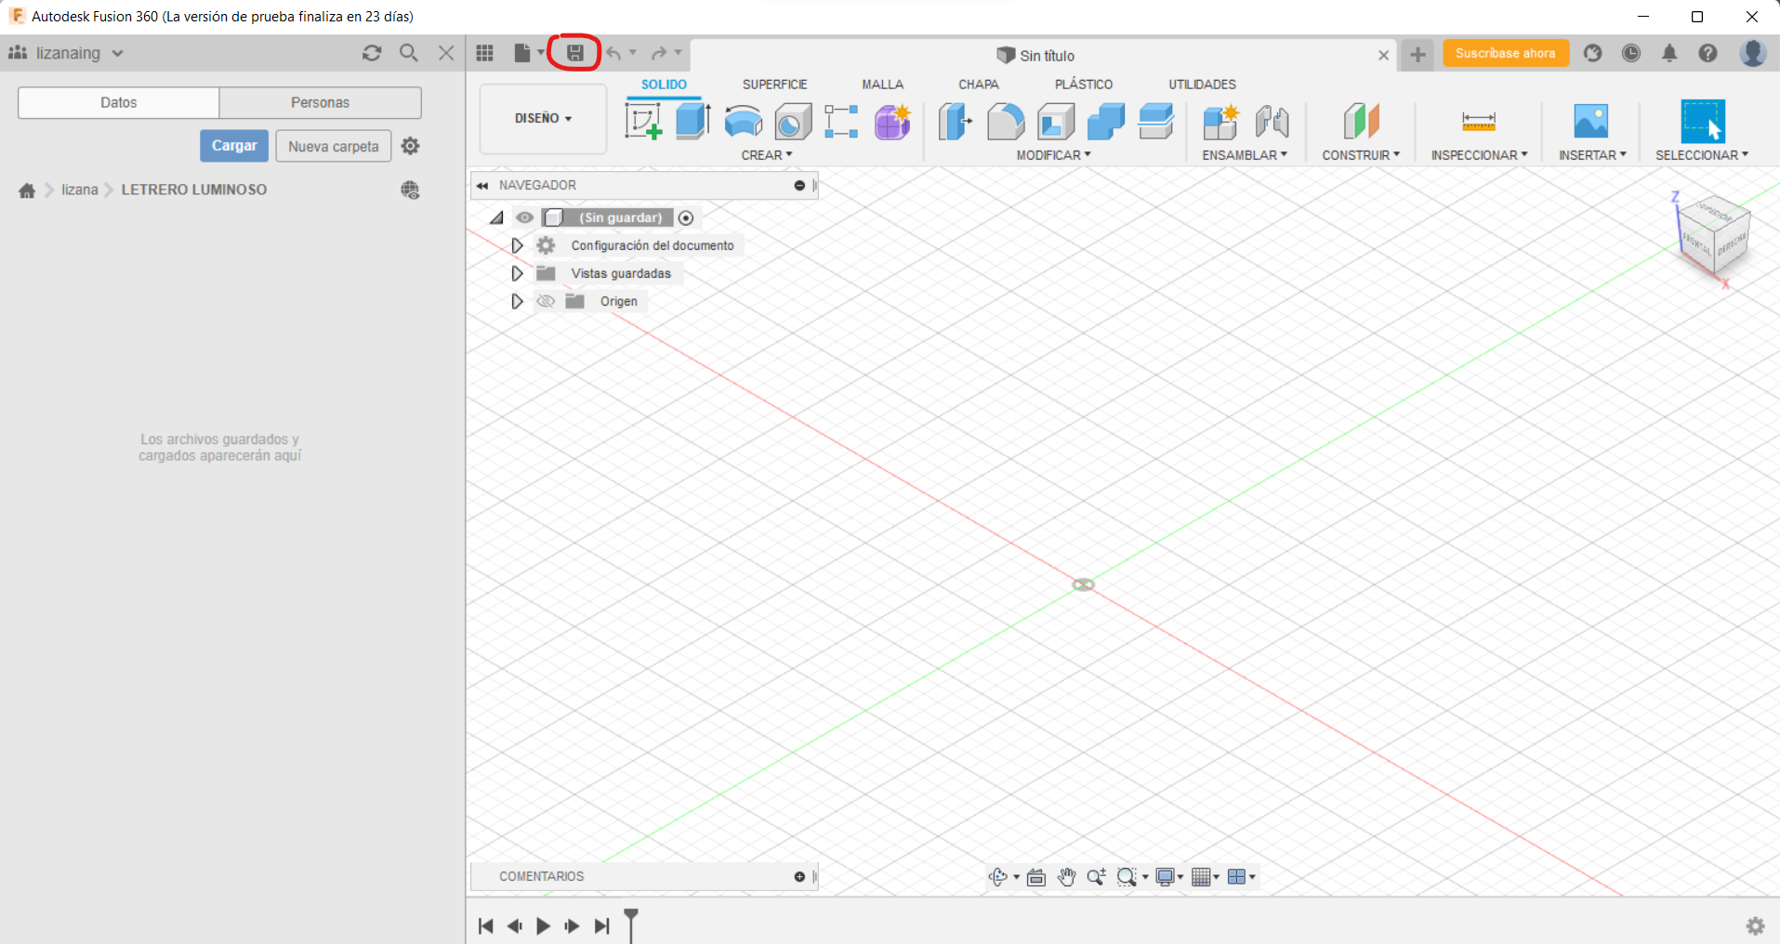
Task: Open the DISEÑO workspace dropdown
Action: [x=544, y=119]
